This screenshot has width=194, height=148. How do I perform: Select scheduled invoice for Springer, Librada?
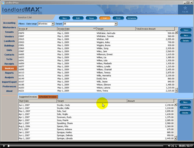[x=96, y=139]
